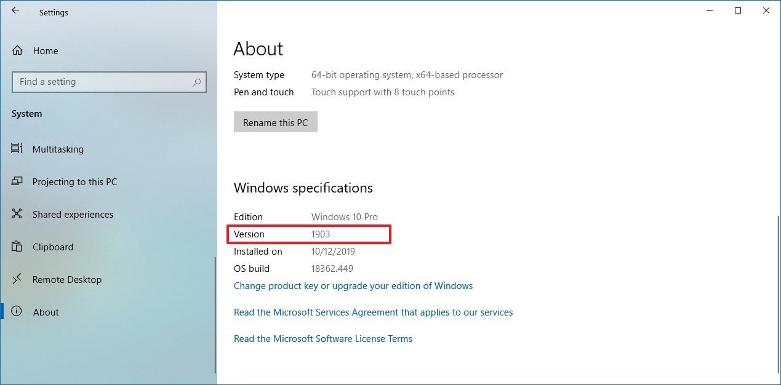Click the Shared experiences icon
The height and width of the screenshot is (385, 781).
18,214
